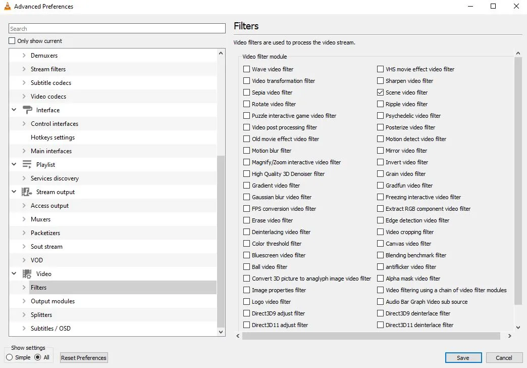Screen dimensions: 527x368
Task: Expand the Demuxers tree node
Action: point(24,55)
